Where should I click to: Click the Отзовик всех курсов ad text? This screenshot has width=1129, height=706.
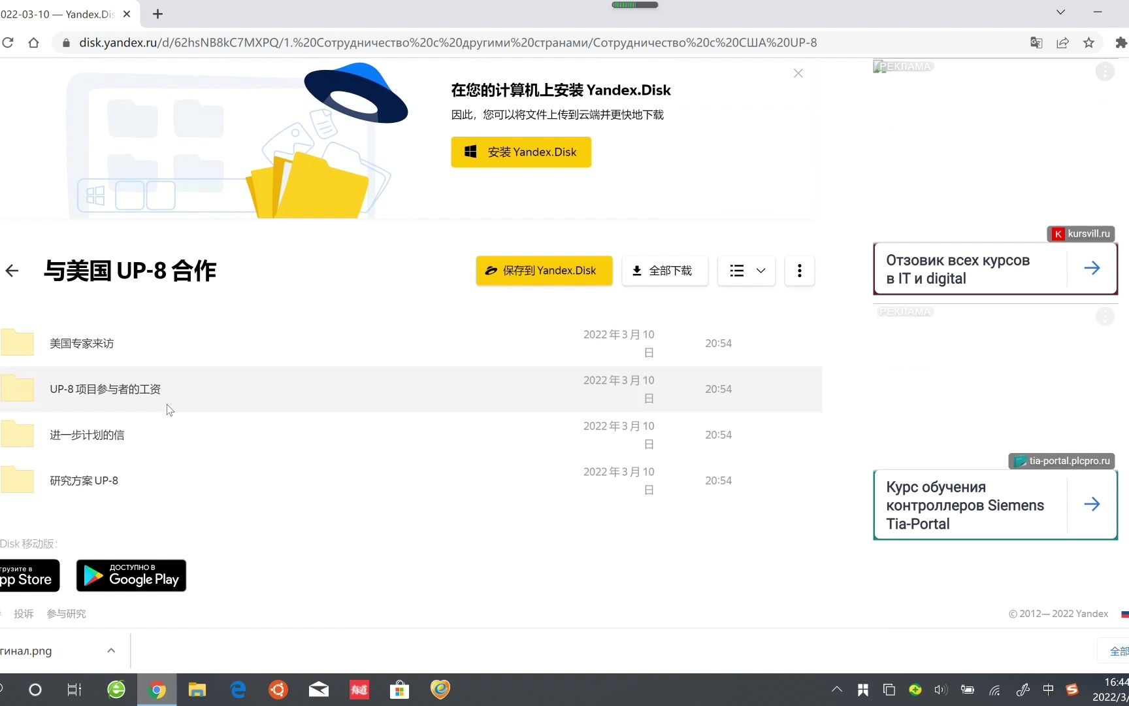pyautogui.click(x=958, y=269)
